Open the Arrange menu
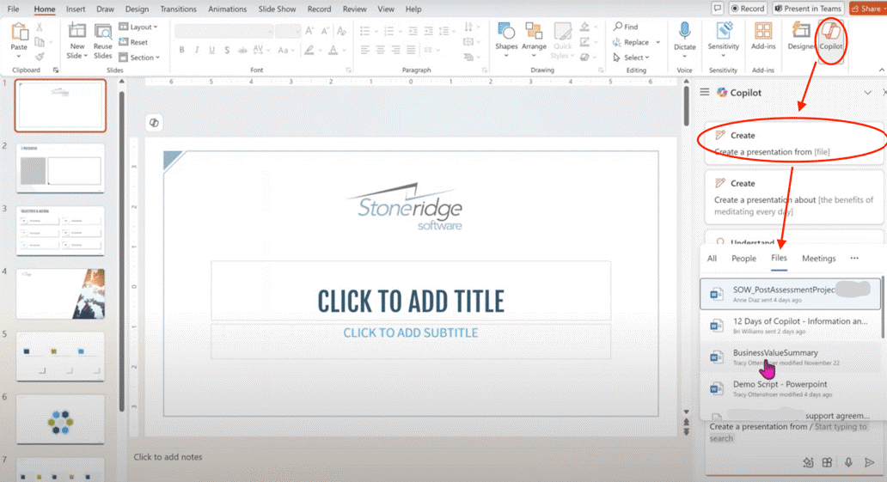 pyautogui.click(x=534, y=40)
